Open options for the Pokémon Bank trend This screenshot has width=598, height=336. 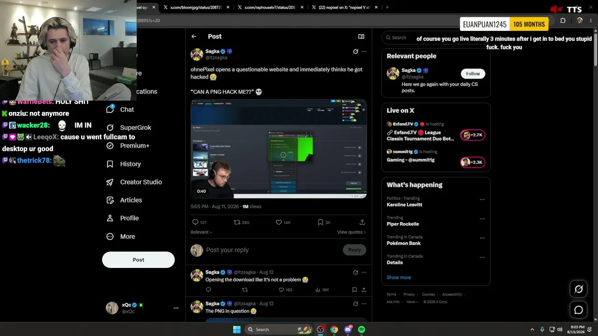tap(482, 238)
